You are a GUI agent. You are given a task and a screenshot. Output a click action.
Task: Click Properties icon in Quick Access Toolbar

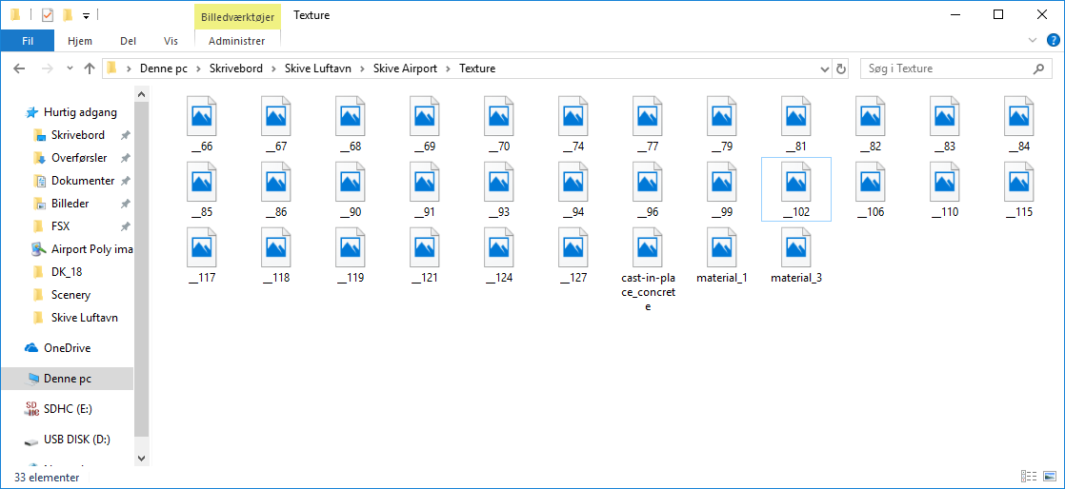pos(48,15)
